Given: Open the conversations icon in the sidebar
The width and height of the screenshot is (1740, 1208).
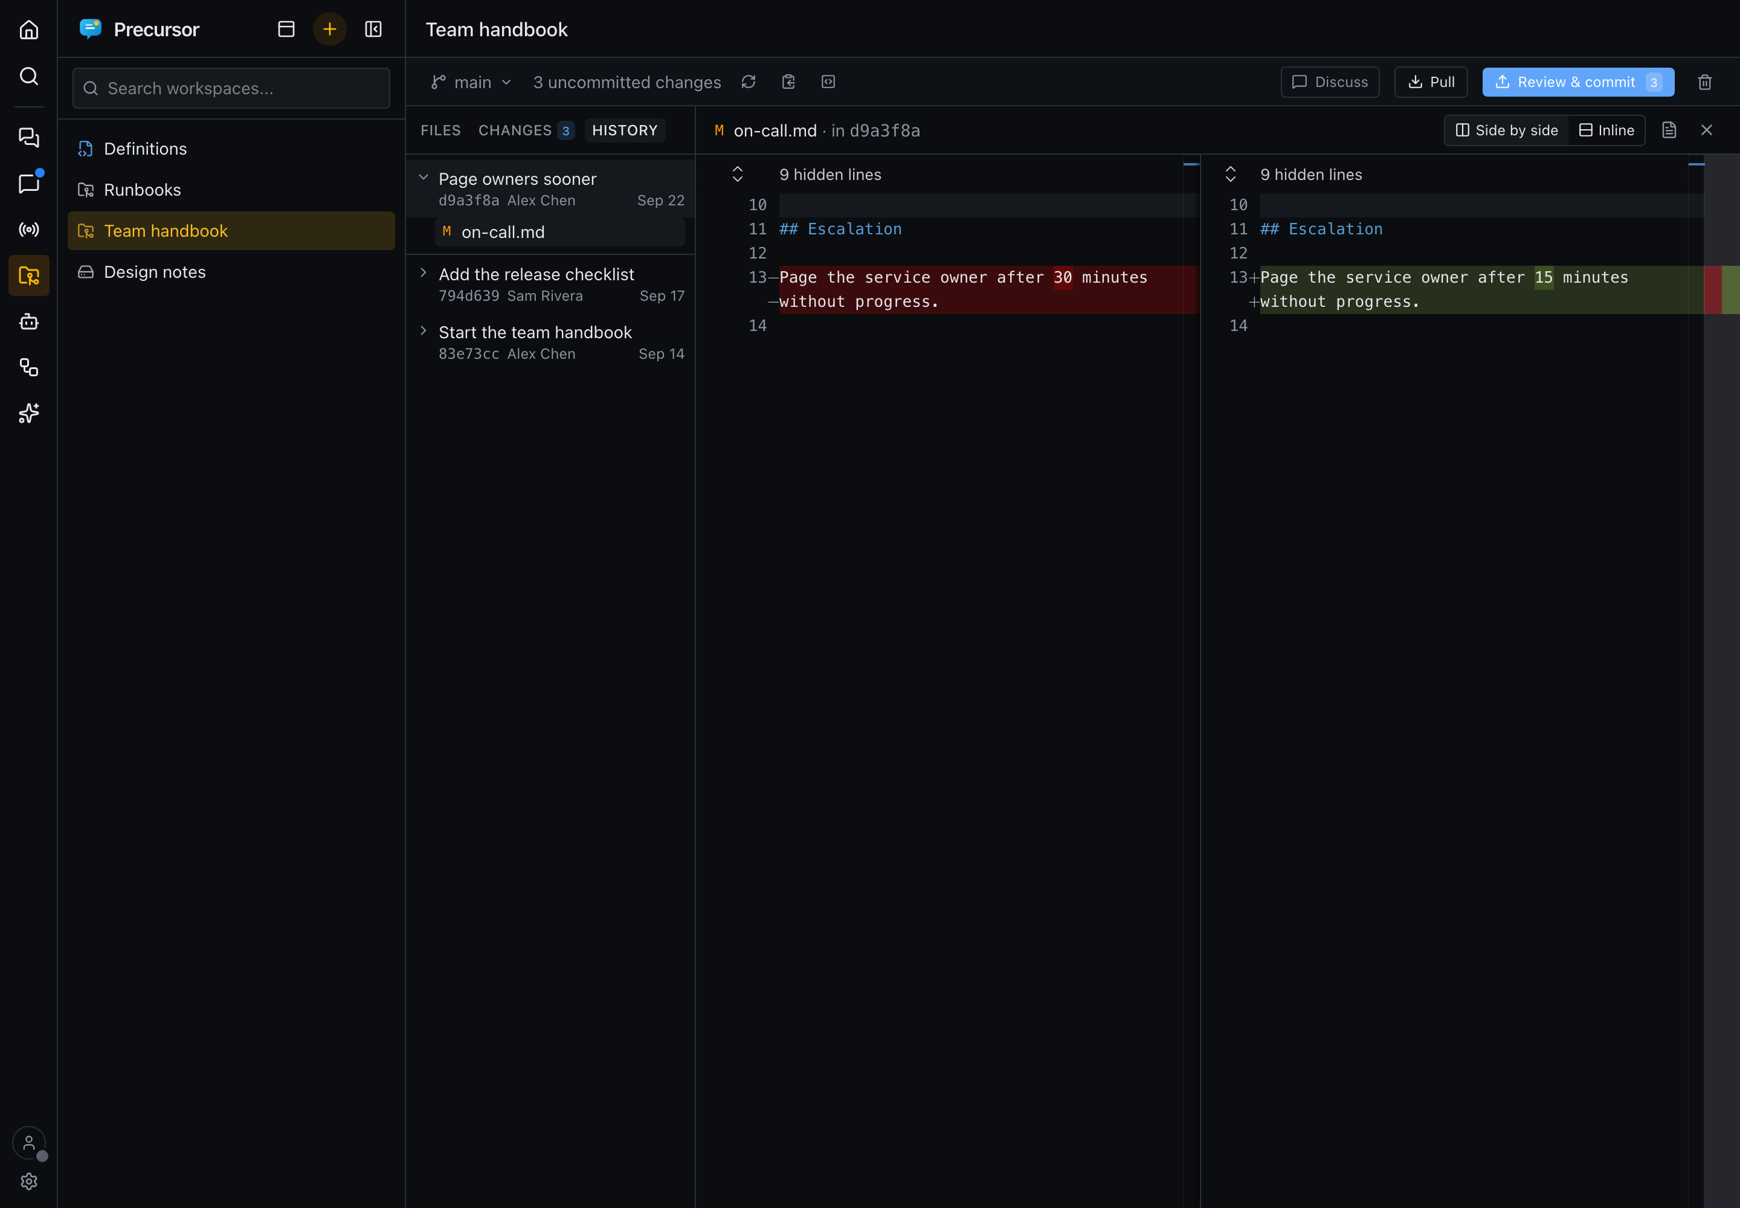Looking at the screenshot, I should tap(29, 137).
